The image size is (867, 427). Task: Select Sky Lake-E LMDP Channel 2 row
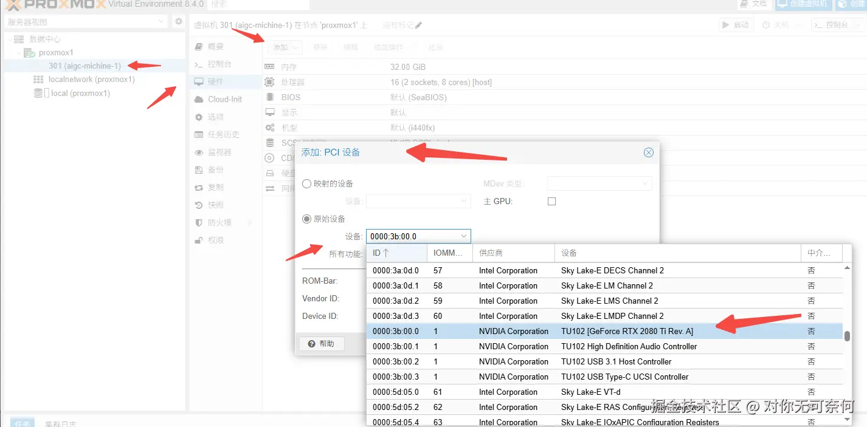(x=604, y=316)
